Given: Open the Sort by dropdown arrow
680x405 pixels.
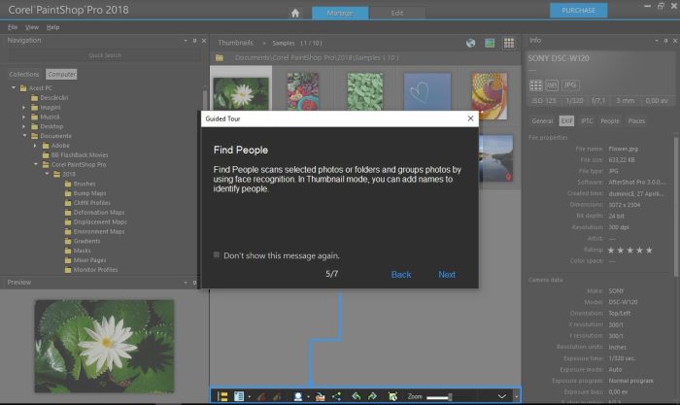Looking at the screenshot, I should (x=250, y=397).
